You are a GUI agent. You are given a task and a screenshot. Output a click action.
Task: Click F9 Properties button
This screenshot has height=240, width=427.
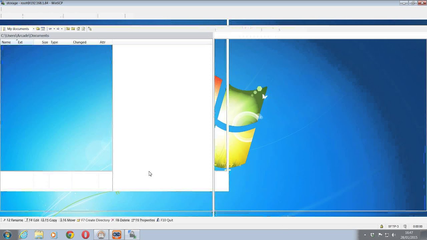pyautogui.click(x=143, y=220)
